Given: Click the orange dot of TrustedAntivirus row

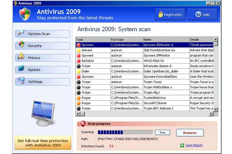Looking at the screenshot, I should coord(78,98).
